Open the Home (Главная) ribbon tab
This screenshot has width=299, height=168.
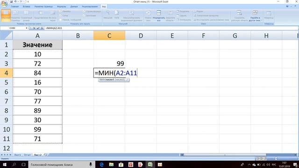point(14,7)
